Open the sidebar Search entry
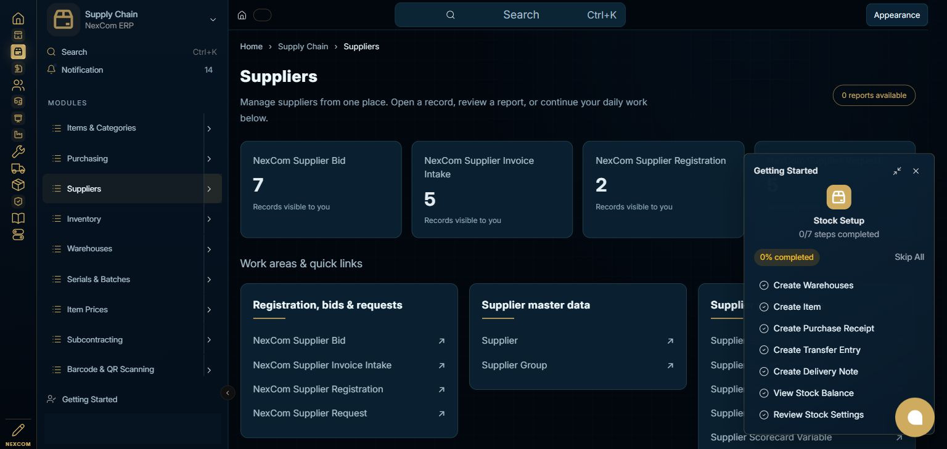This screenshot has width=947, height=449. point(132,52)
